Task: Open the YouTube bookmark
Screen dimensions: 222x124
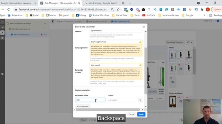Action: pos(149,15)
